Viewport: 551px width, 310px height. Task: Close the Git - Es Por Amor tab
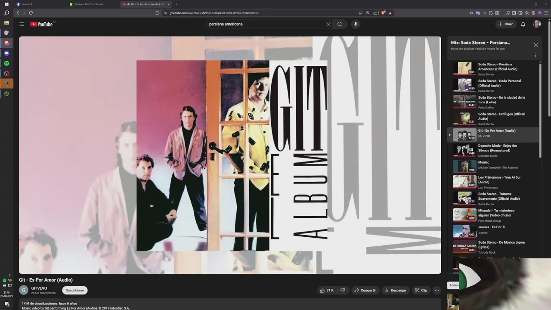(x=169, y=4)
